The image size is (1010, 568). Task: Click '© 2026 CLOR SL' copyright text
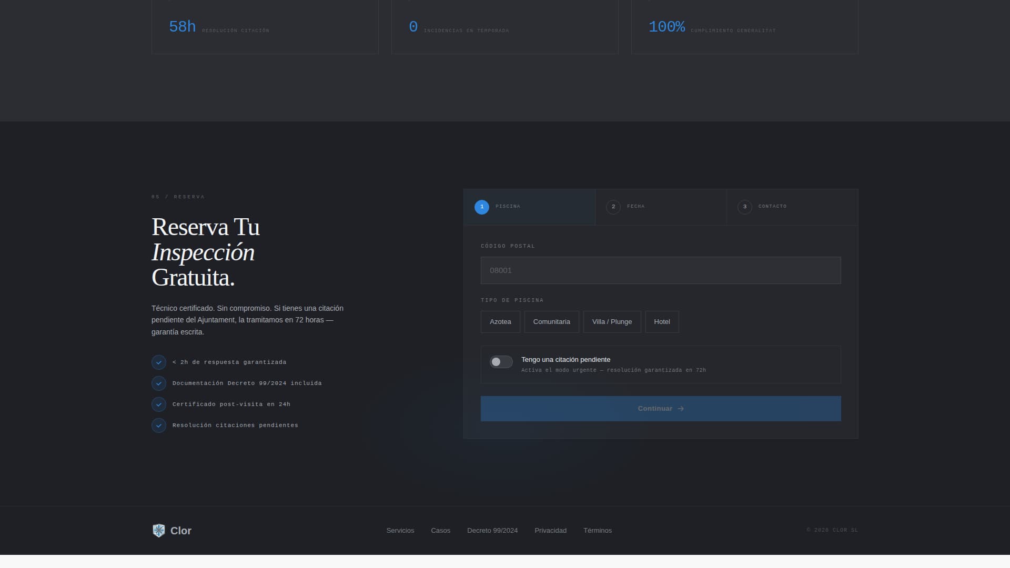point(832,530)
